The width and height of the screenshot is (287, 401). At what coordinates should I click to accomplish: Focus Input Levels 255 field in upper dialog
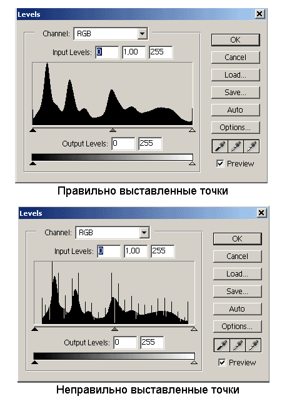coord(161,52)
